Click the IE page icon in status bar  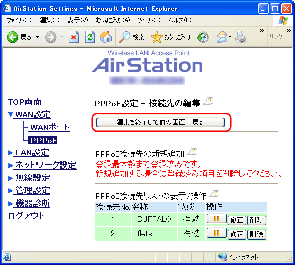pyautogui.click(x=7, y=257)
